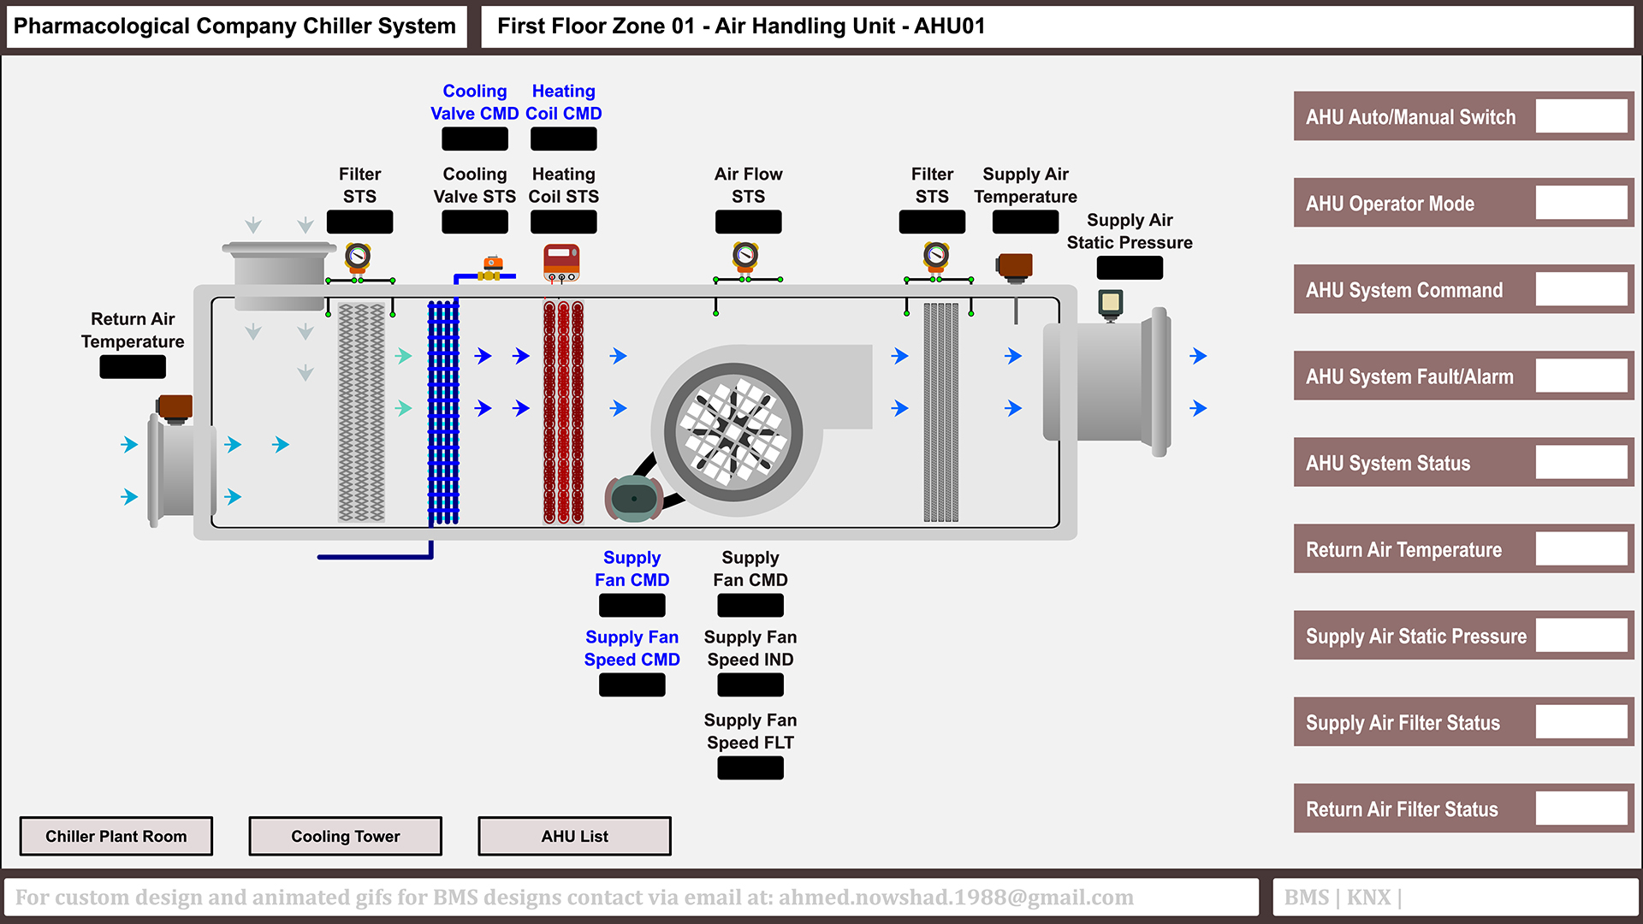Toggle the AHU Auto/Manual Switch
Screen dimensions: 1643x924
1581,116
